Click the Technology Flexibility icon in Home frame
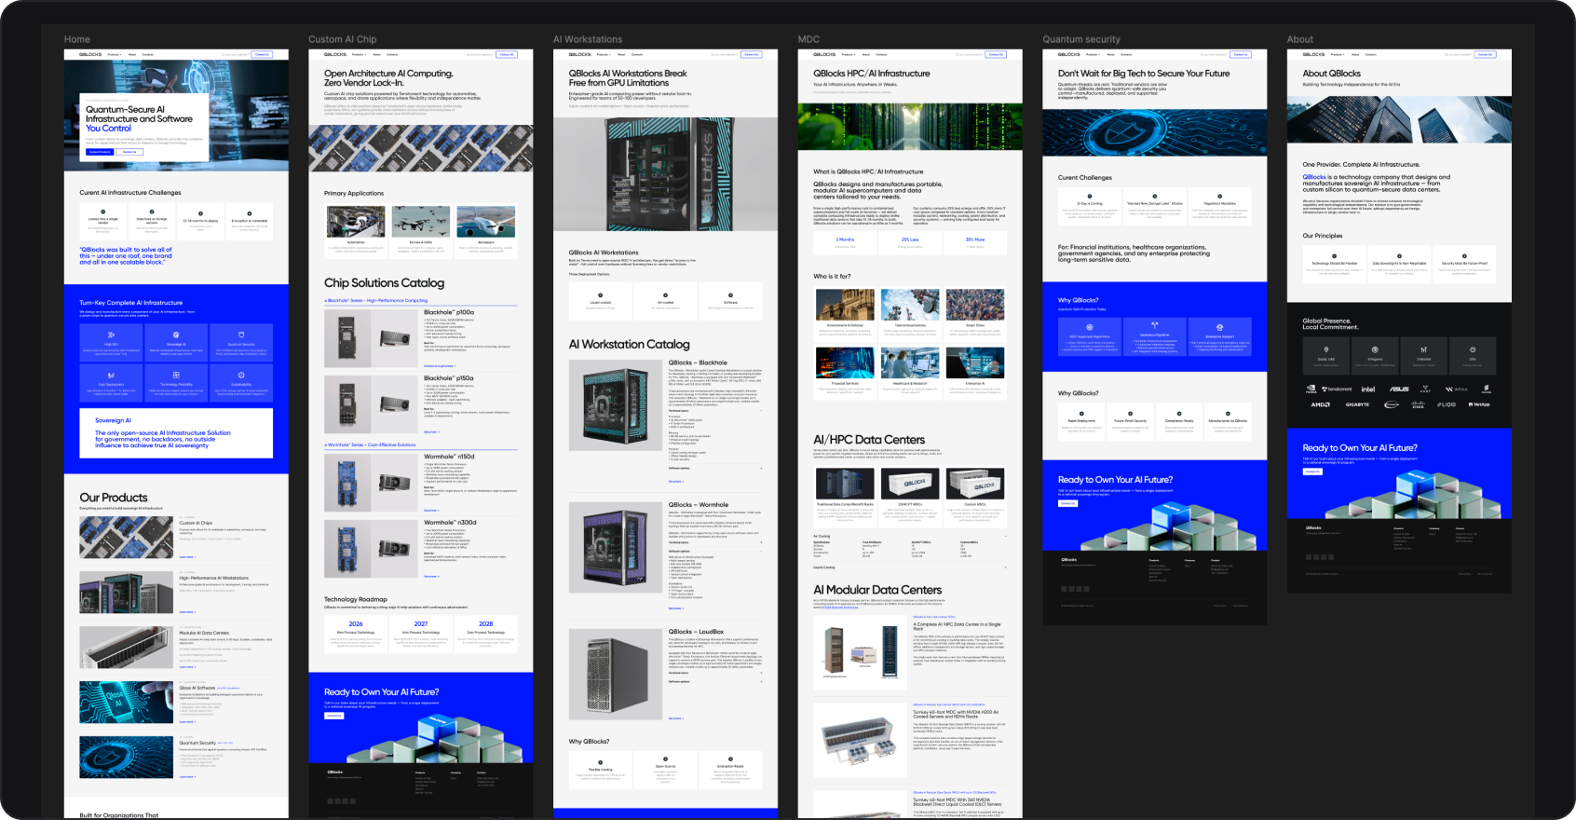The image size is (1576, 820). pos(176,376)
